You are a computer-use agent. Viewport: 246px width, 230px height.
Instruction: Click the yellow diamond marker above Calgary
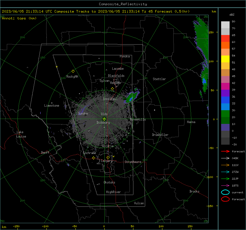click(x=108, y=158)
